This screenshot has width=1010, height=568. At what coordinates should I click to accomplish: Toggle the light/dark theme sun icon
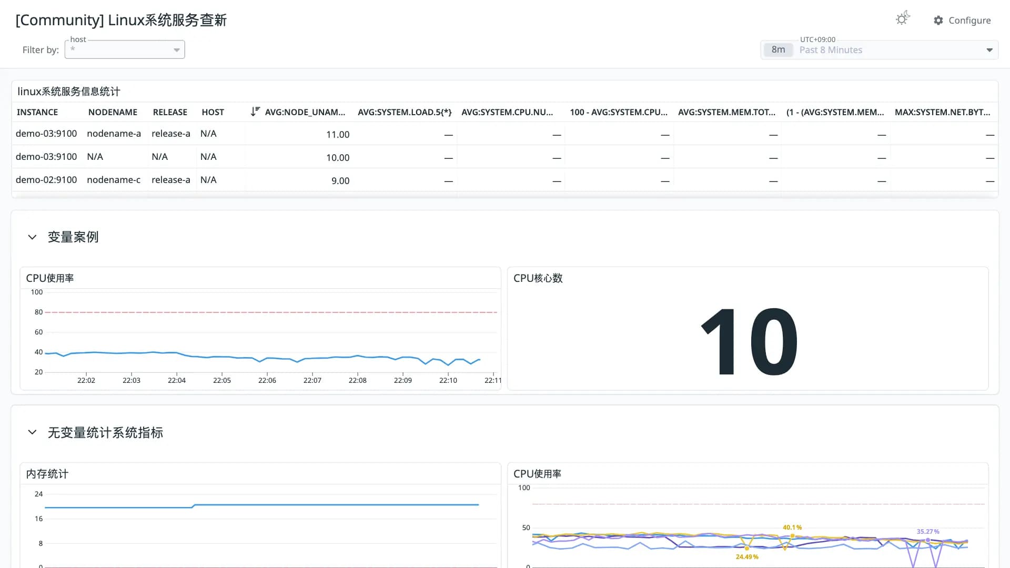point(902,19)
